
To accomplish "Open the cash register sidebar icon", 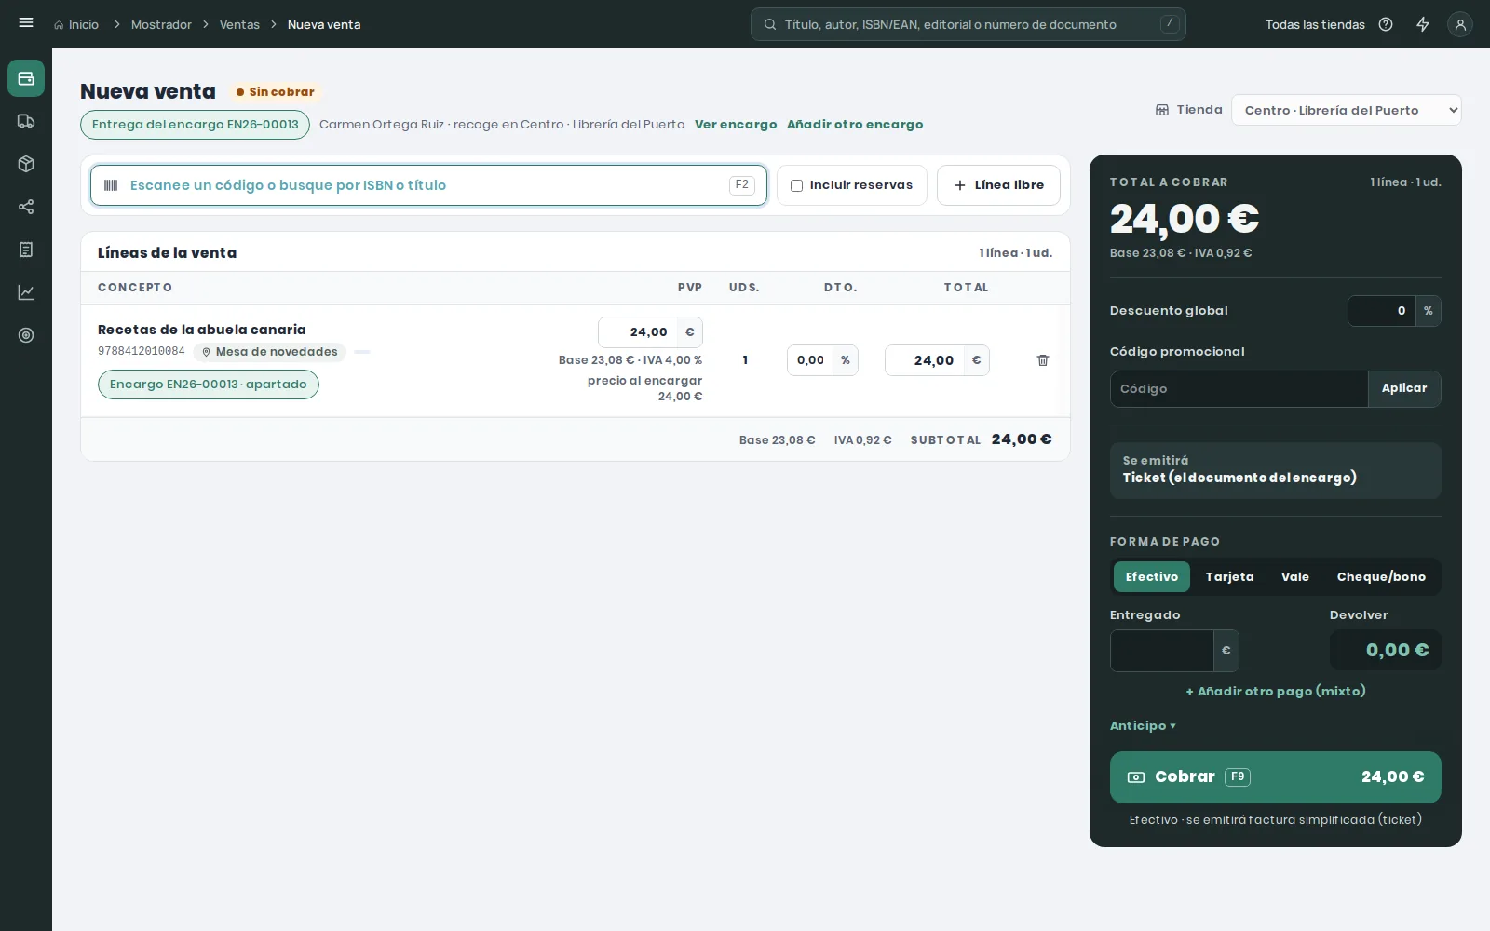I will [x=26, y=78].
